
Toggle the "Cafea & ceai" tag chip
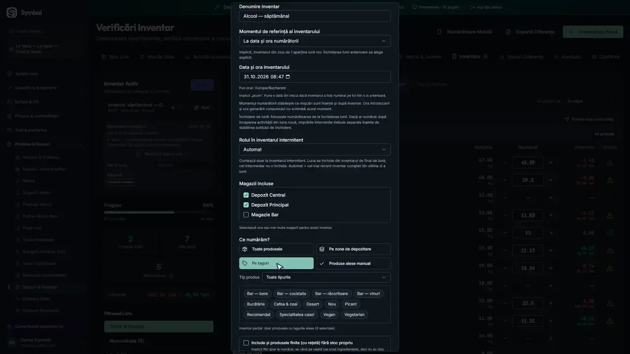(285, 304)
